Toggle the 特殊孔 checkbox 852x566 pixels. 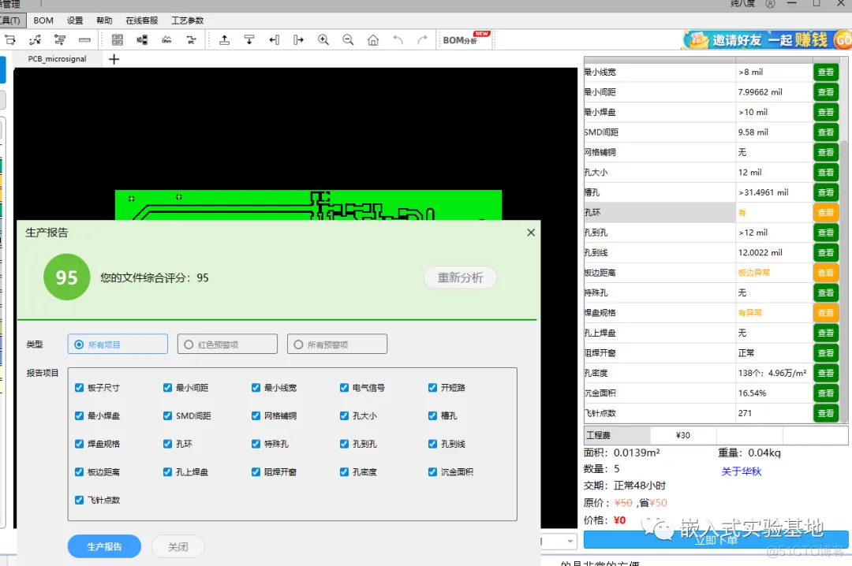[x=256, y=444]
